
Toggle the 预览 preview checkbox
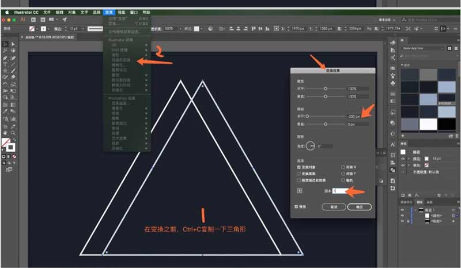click(x=296, y=207)
